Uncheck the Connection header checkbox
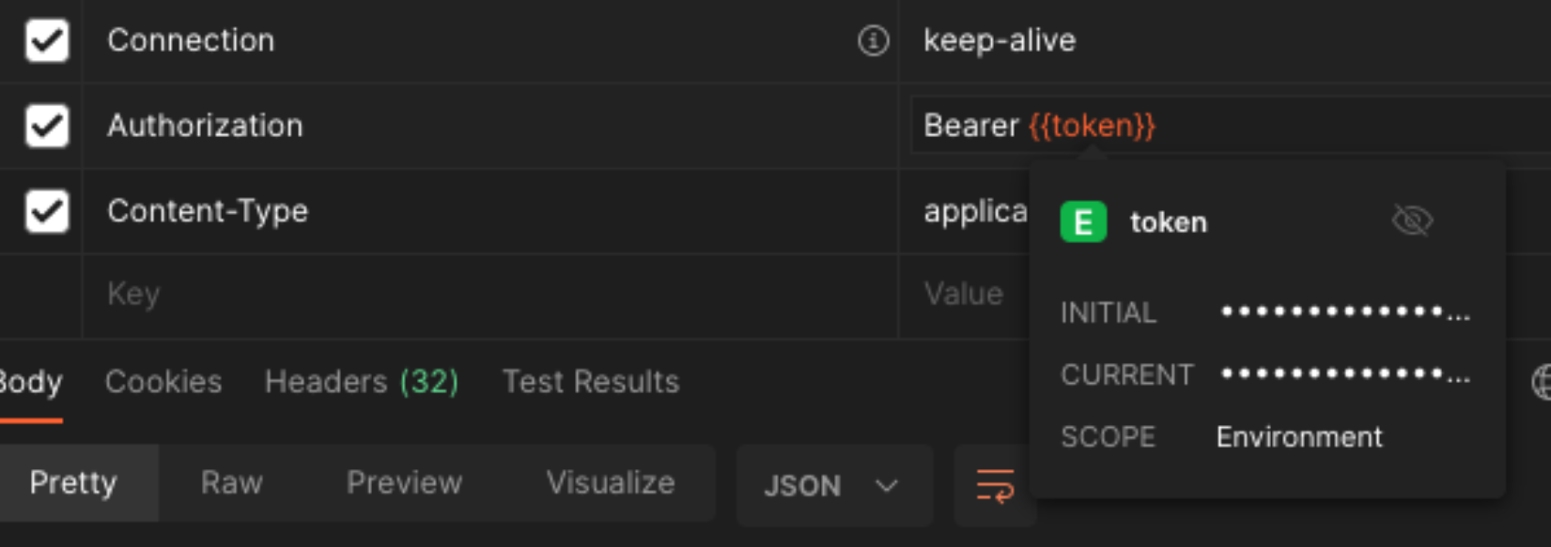This screenshot has height=547, width=1551. 47,41
